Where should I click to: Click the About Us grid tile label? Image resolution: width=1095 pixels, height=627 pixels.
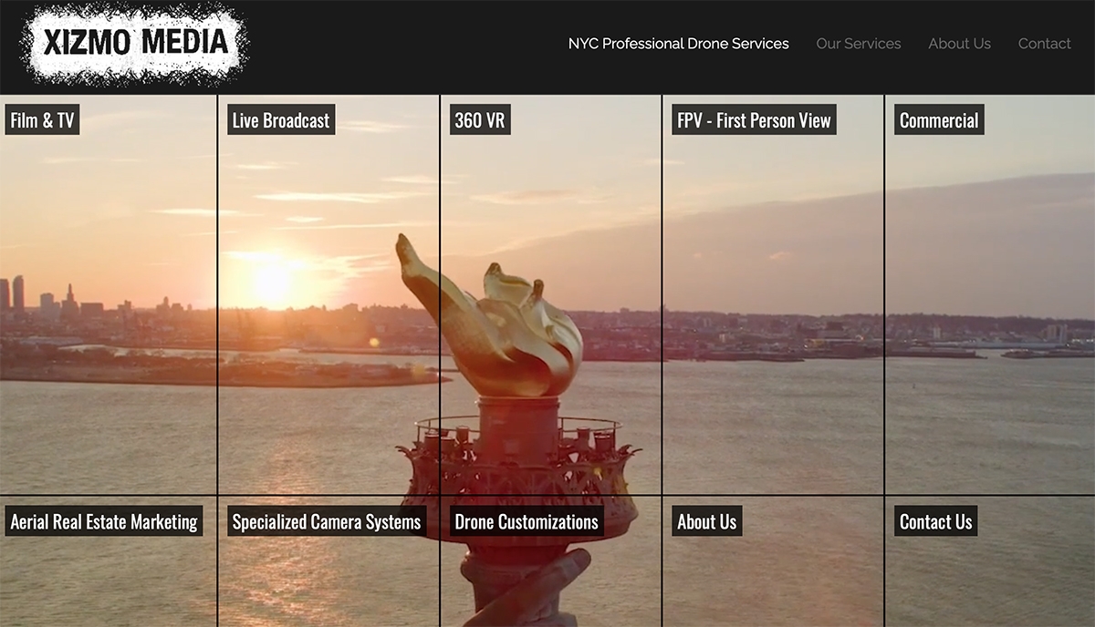pyautogui.click(x=706, y=521)
